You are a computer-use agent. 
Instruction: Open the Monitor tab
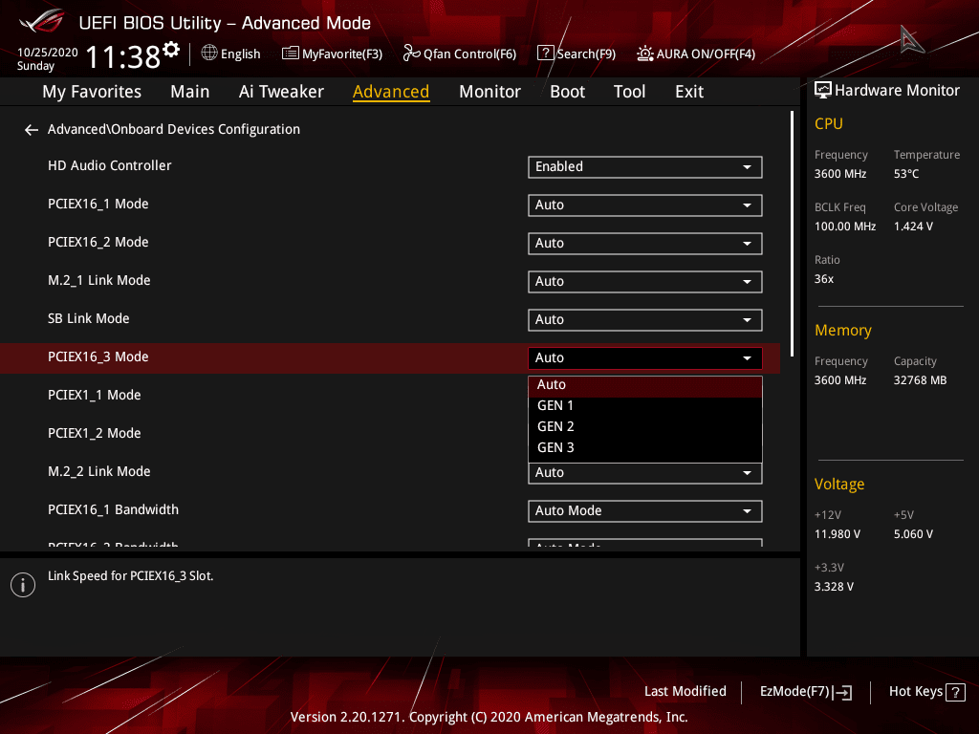point(489,92)
